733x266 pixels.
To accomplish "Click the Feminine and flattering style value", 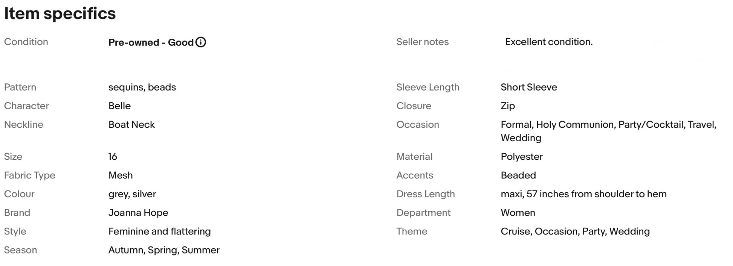I will [x=159, y=231].
